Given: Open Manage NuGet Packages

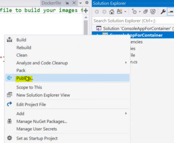Looking at the screenshot, I should [x=42, y=121].
